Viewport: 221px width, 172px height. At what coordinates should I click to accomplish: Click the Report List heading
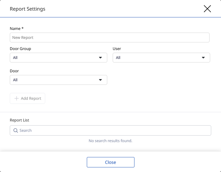coord(19,120)
